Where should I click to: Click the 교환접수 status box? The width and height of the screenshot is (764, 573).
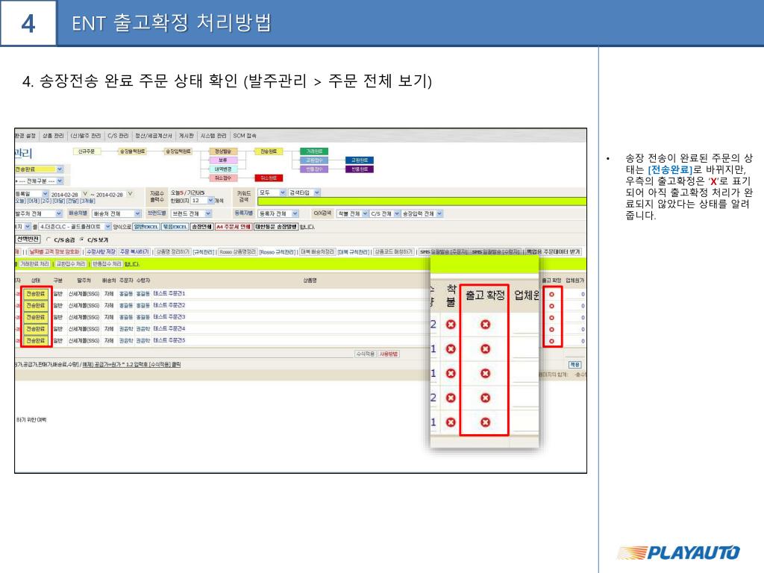(314, 160)
